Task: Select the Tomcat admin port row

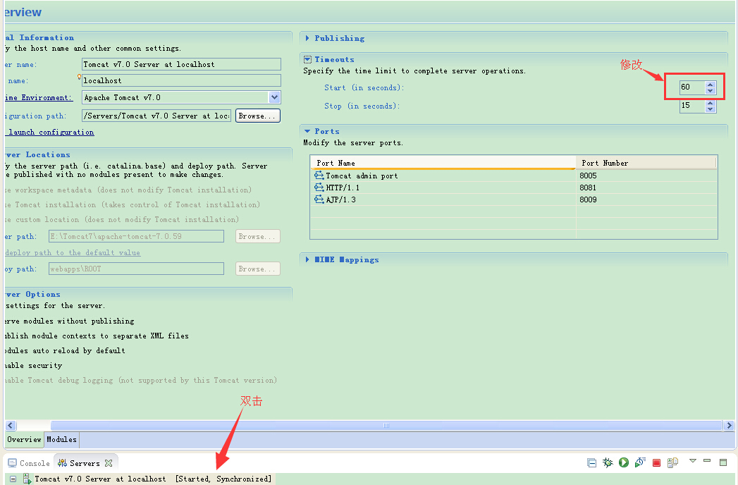Action: 514,175
